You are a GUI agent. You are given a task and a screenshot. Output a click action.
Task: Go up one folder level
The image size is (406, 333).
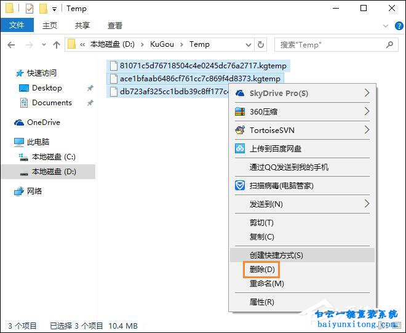point(57,45)
